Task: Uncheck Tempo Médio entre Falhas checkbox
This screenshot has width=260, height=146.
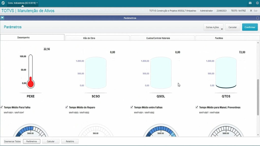Action: pos(132,107)
